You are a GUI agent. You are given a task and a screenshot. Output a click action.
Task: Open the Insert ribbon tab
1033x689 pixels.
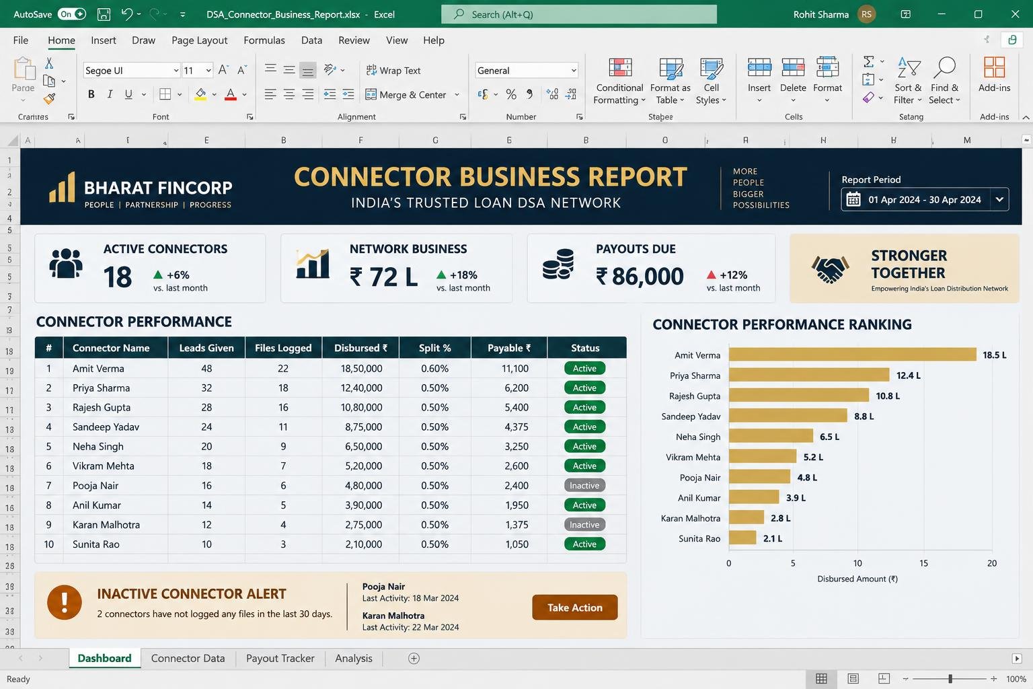(x=104, y=40)
